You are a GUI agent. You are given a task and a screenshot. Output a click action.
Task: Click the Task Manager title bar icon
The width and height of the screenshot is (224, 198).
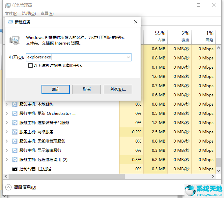pos(8,5)
